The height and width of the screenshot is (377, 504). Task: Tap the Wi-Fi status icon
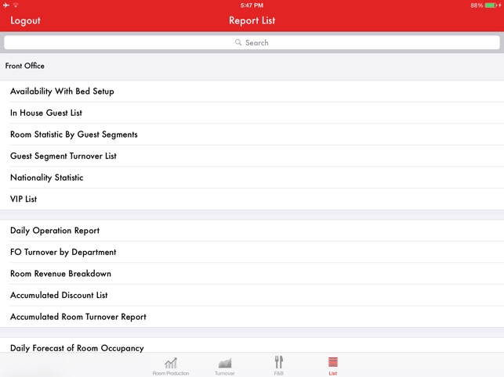point(16,5)
